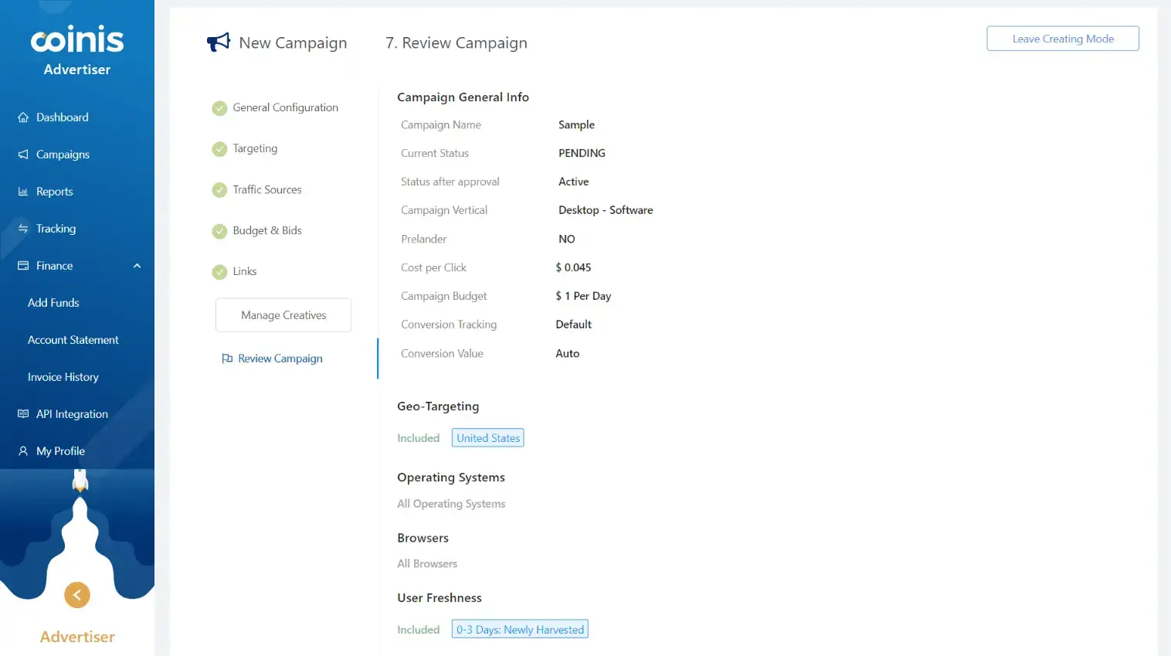The height and width of the screenshot is (656, 1171).
Task: Click the Coinis logo
Action: tap(77, 40)
